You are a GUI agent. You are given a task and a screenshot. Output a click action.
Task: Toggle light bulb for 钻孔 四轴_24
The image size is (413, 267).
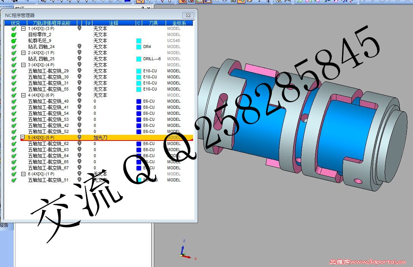coord(79,46)
